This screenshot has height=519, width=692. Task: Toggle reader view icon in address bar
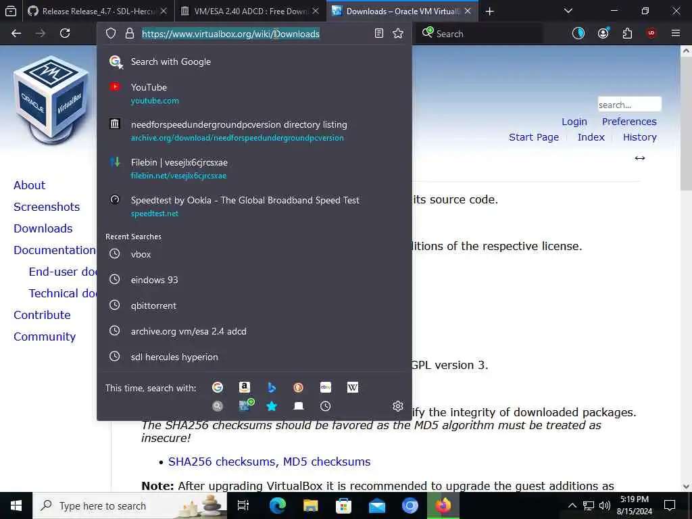pyautogui.click(x=378, y=34)
